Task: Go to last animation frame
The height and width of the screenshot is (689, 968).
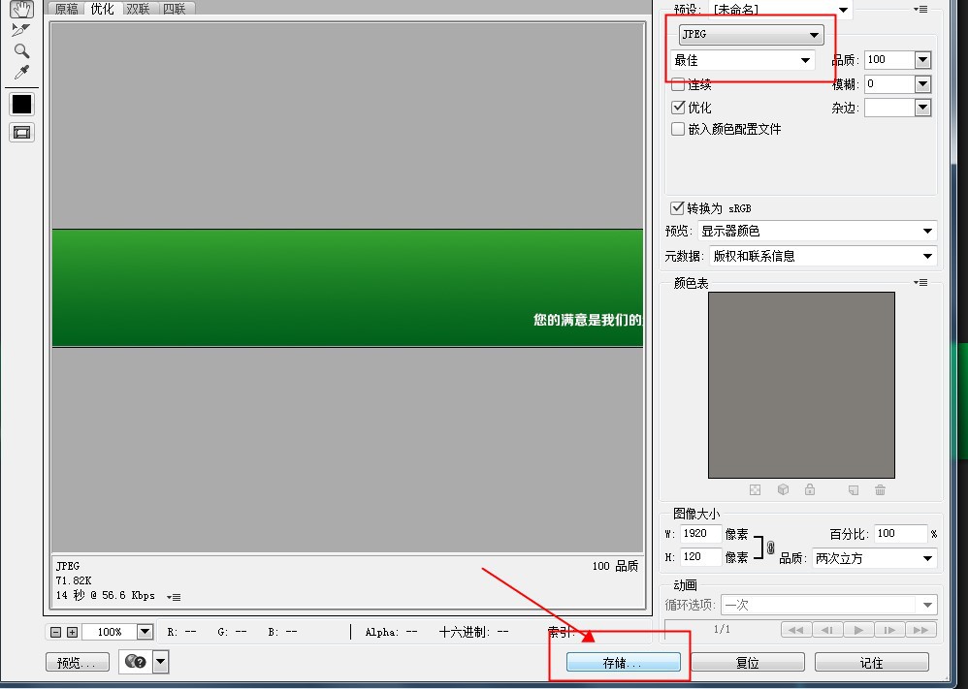Action: 921,630
